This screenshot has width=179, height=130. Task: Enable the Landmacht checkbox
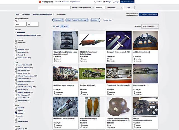tap(16, 49)
